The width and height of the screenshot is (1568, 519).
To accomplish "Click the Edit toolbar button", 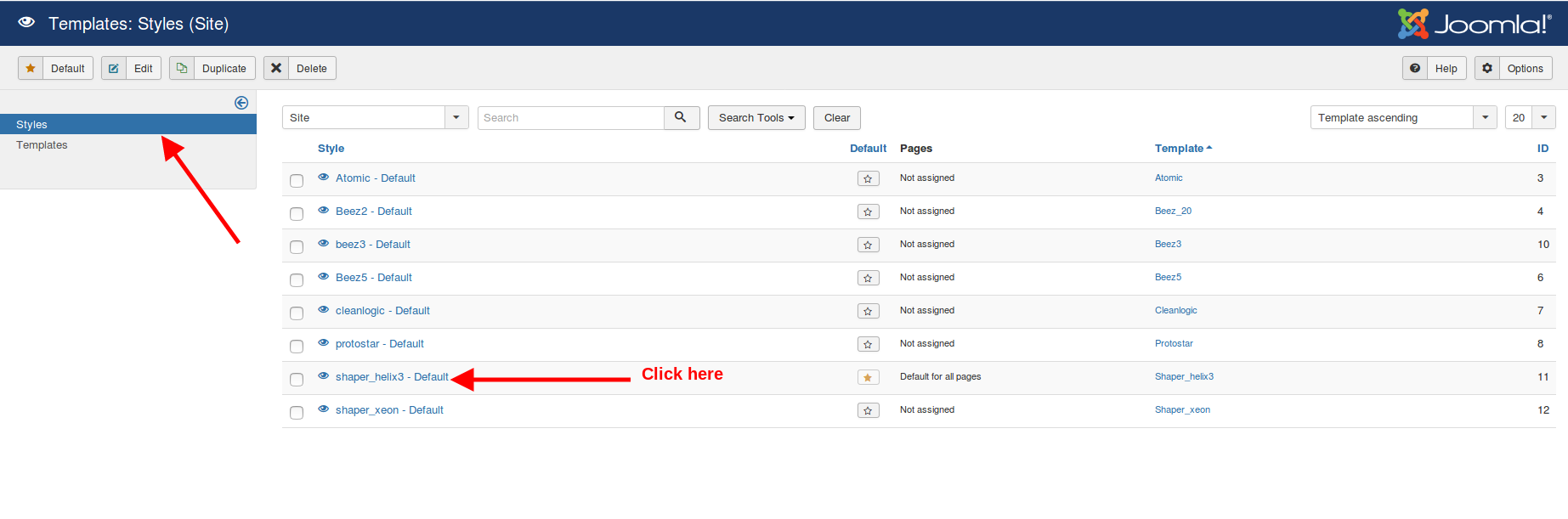I will pos(131,68).
